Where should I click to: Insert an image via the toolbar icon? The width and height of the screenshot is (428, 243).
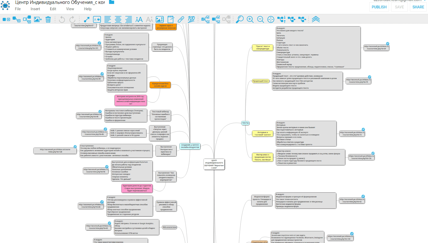click(38, 20)
